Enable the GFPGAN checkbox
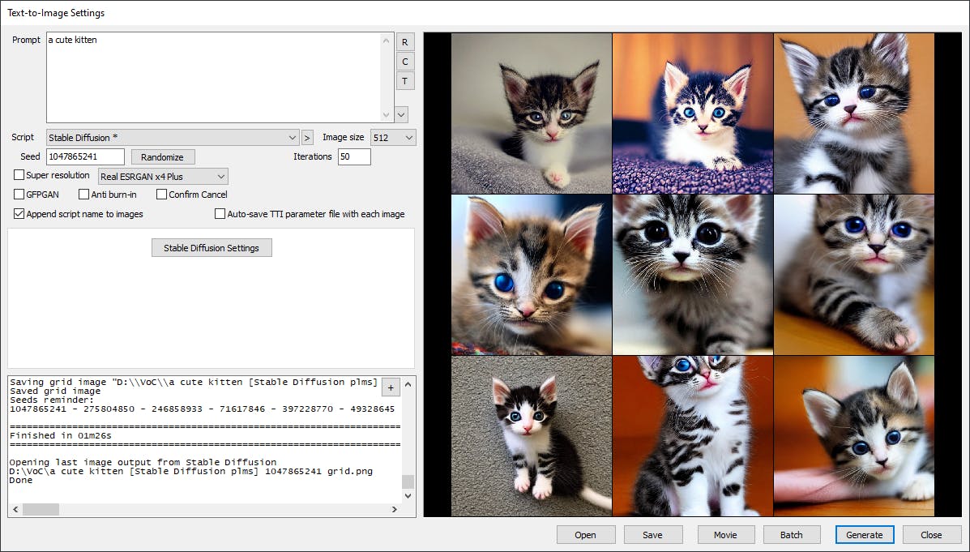The height and width of the screenshot is (552, 970). click(19, 195)
